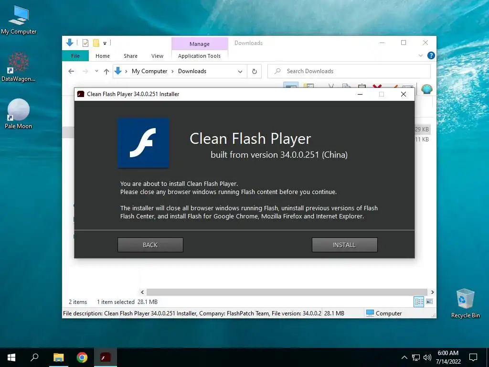Switch to Details view in status bar

(x=419, y=302)
